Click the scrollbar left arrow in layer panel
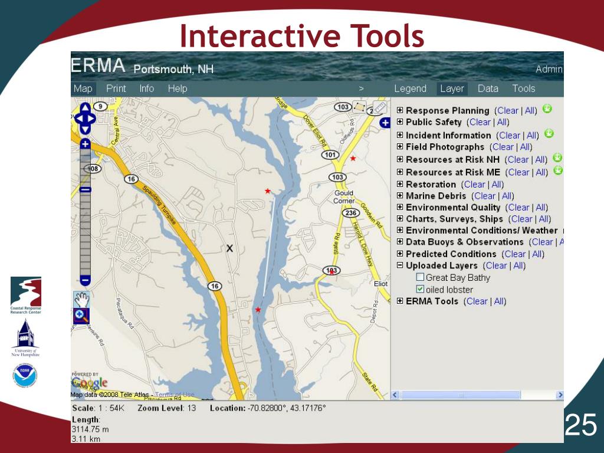Screen dimensions: 604x453 click(x=395, y=395)
